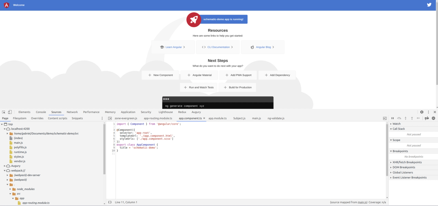Screen dimensions: 438x206
Task: Collapse the top frame tree node
Action: 2,124
